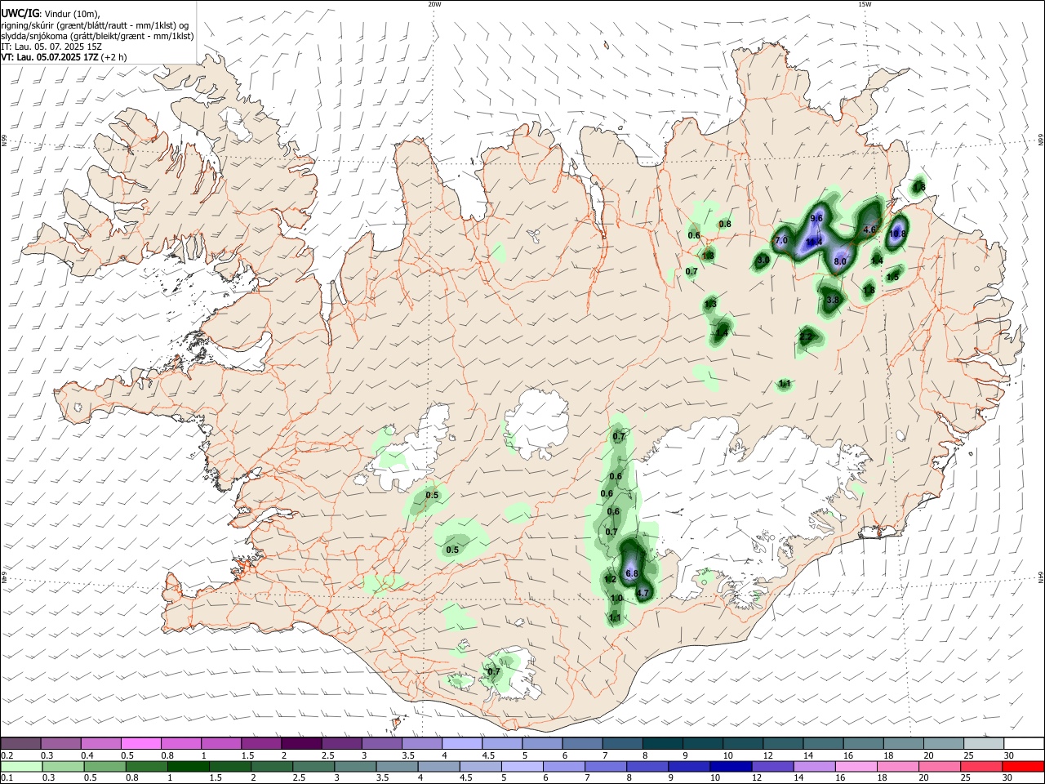Image resolution: width=1045 pixels, height=784 pixels.
Task: Click the 0.1 label on the color scale
Action: point(6,778)
